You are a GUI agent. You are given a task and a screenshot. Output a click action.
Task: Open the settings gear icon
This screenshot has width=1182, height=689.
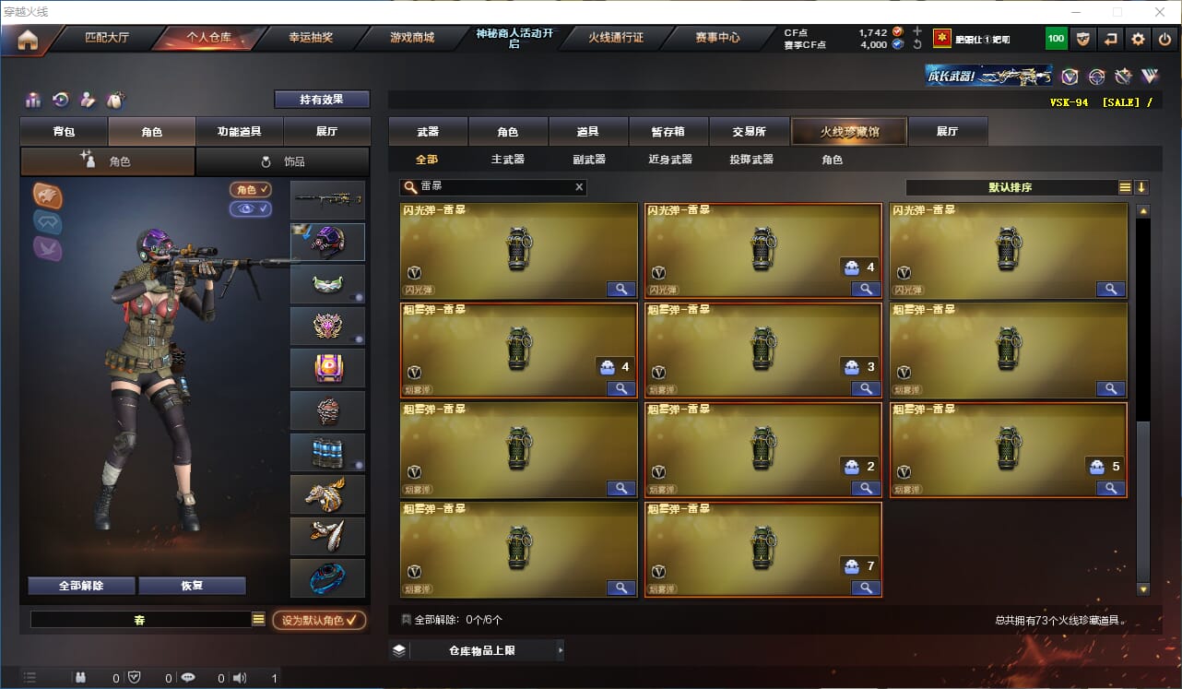point(1138,39)
